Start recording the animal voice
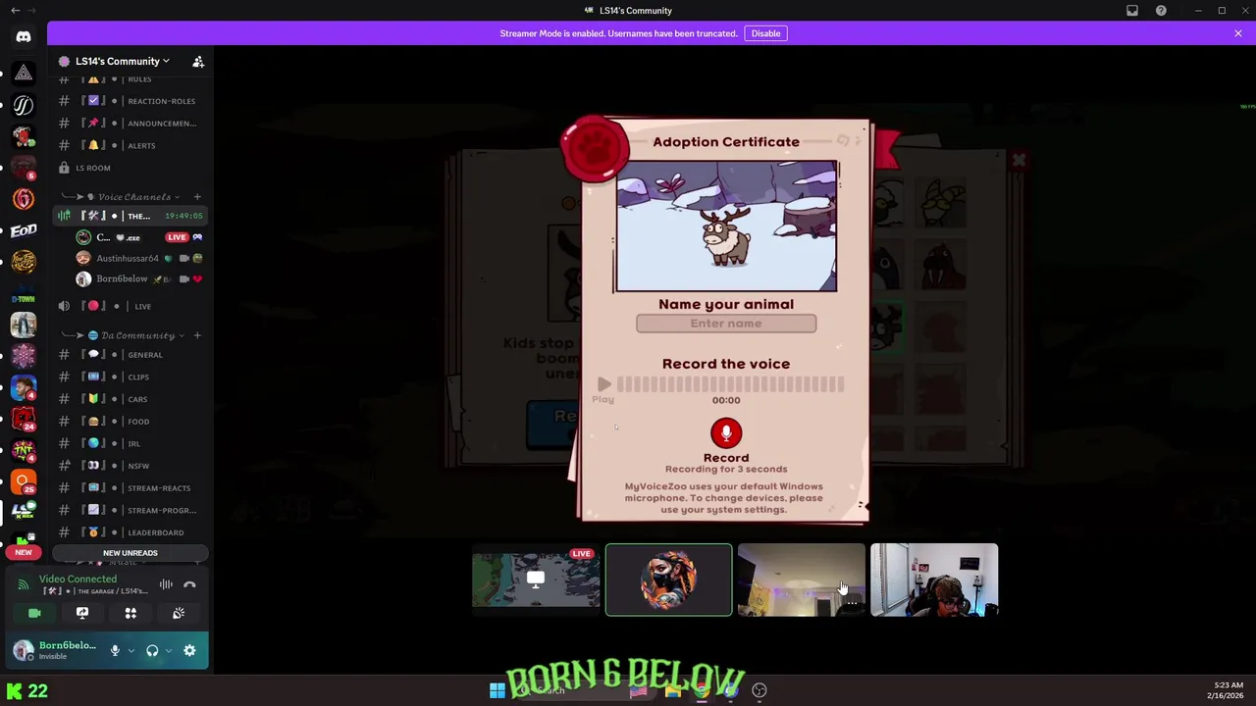Viewport: 1256px width, 706px height. pyautogui.click(x=726, y=433)
